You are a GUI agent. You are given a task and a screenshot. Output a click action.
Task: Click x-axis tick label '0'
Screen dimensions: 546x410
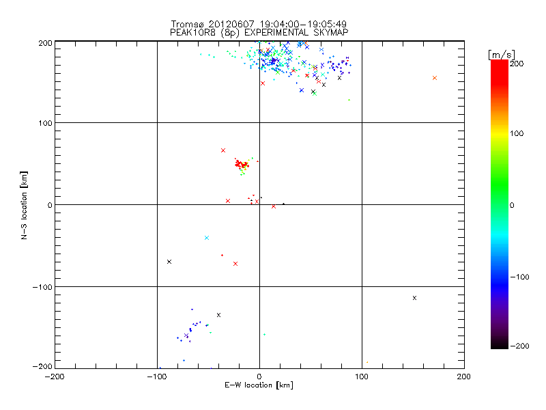click(259, 377)
